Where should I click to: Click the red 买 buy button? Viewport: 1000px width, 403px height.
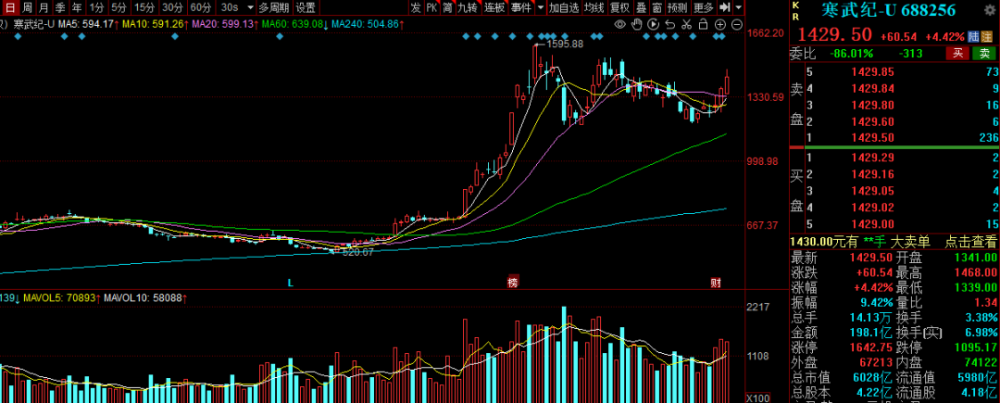tap(960, 54)
